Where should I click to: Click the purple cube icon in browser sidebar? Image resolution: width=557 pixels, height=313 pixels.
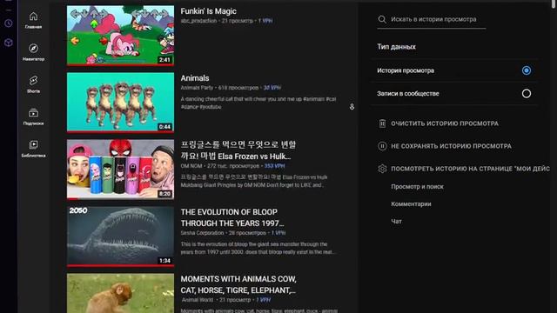pyautogui.click(x=9, y=43)
